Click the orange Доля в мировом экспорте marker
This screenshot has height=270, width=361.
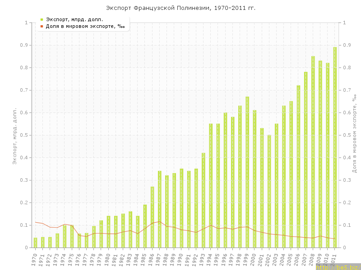click(42, 26)
